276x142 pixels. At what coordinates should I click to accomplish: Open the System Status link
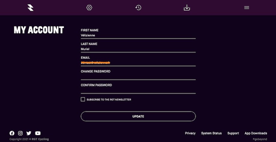(211, 133)
